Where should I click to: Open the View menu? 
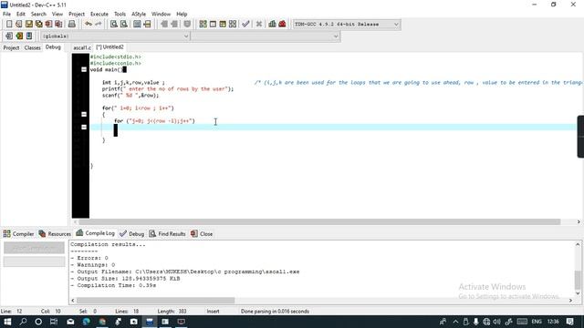(x=57, y=14)
